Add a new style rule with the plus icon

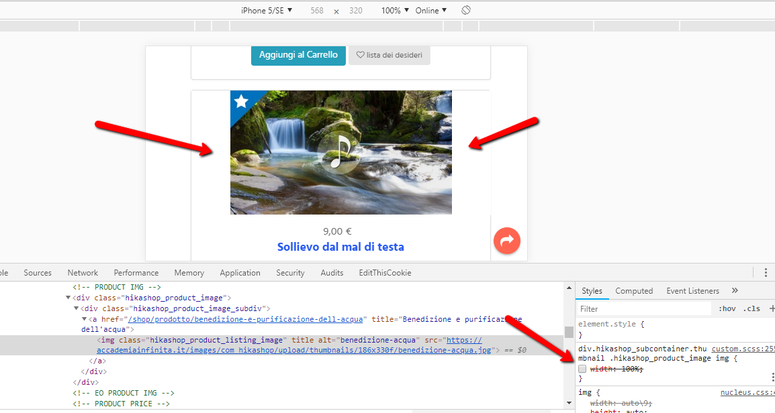(x=772, y=308)
